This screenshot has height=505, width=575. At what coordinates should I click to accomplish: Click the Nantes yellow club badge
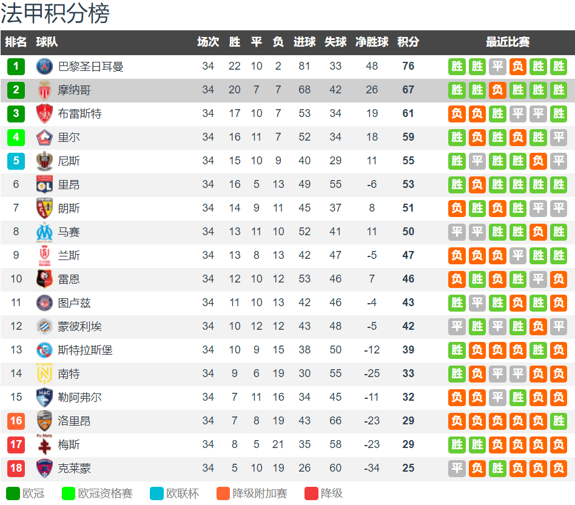(x=44, y=373)
